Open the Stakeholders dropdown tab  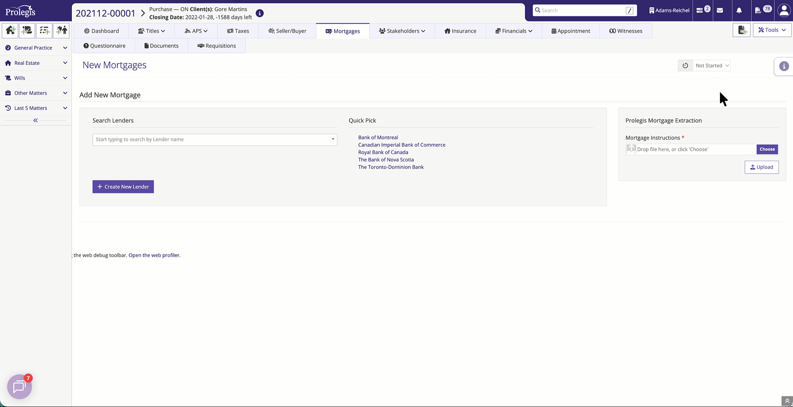[402, 31]
